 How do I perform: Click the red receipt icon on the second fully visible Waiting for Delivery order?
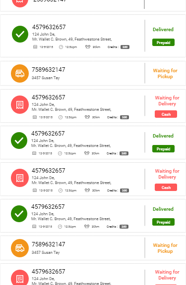coord(20,178)
